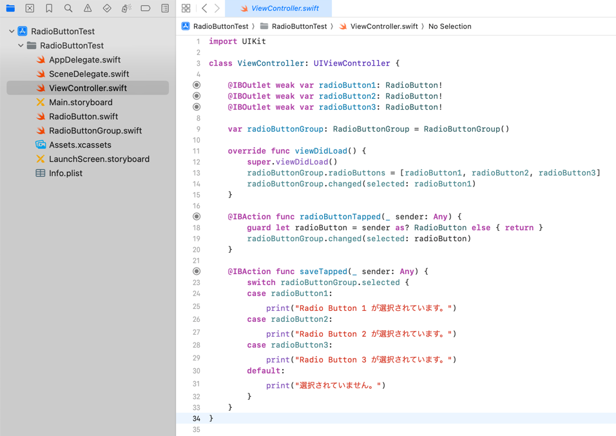616x436 pixels.
Task: Click the radioButton1 IBOutlet connection circle
Action: tap(197, 85)
